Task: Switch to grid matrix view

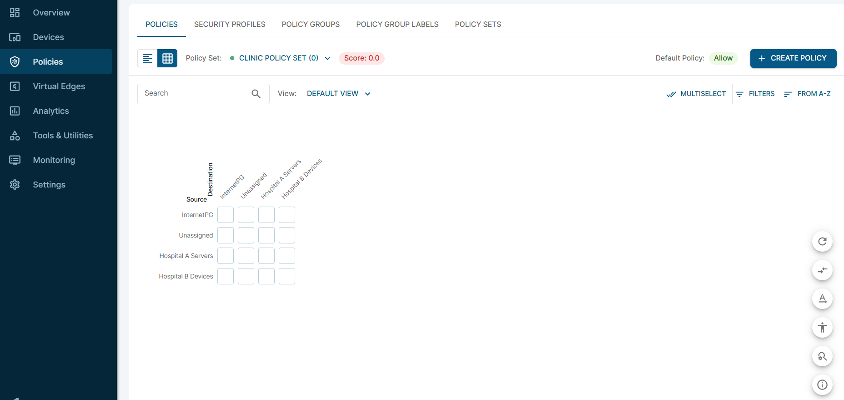Action: click(x=167, y=58)
